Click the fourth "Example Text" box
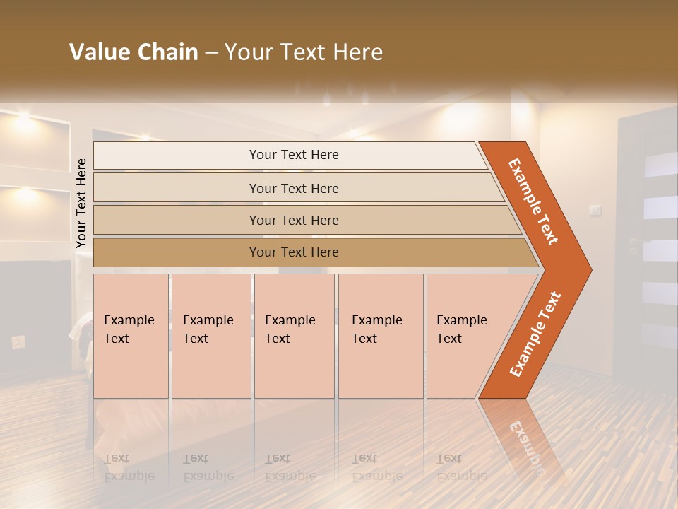678x509 pixels. pos(380,335)
